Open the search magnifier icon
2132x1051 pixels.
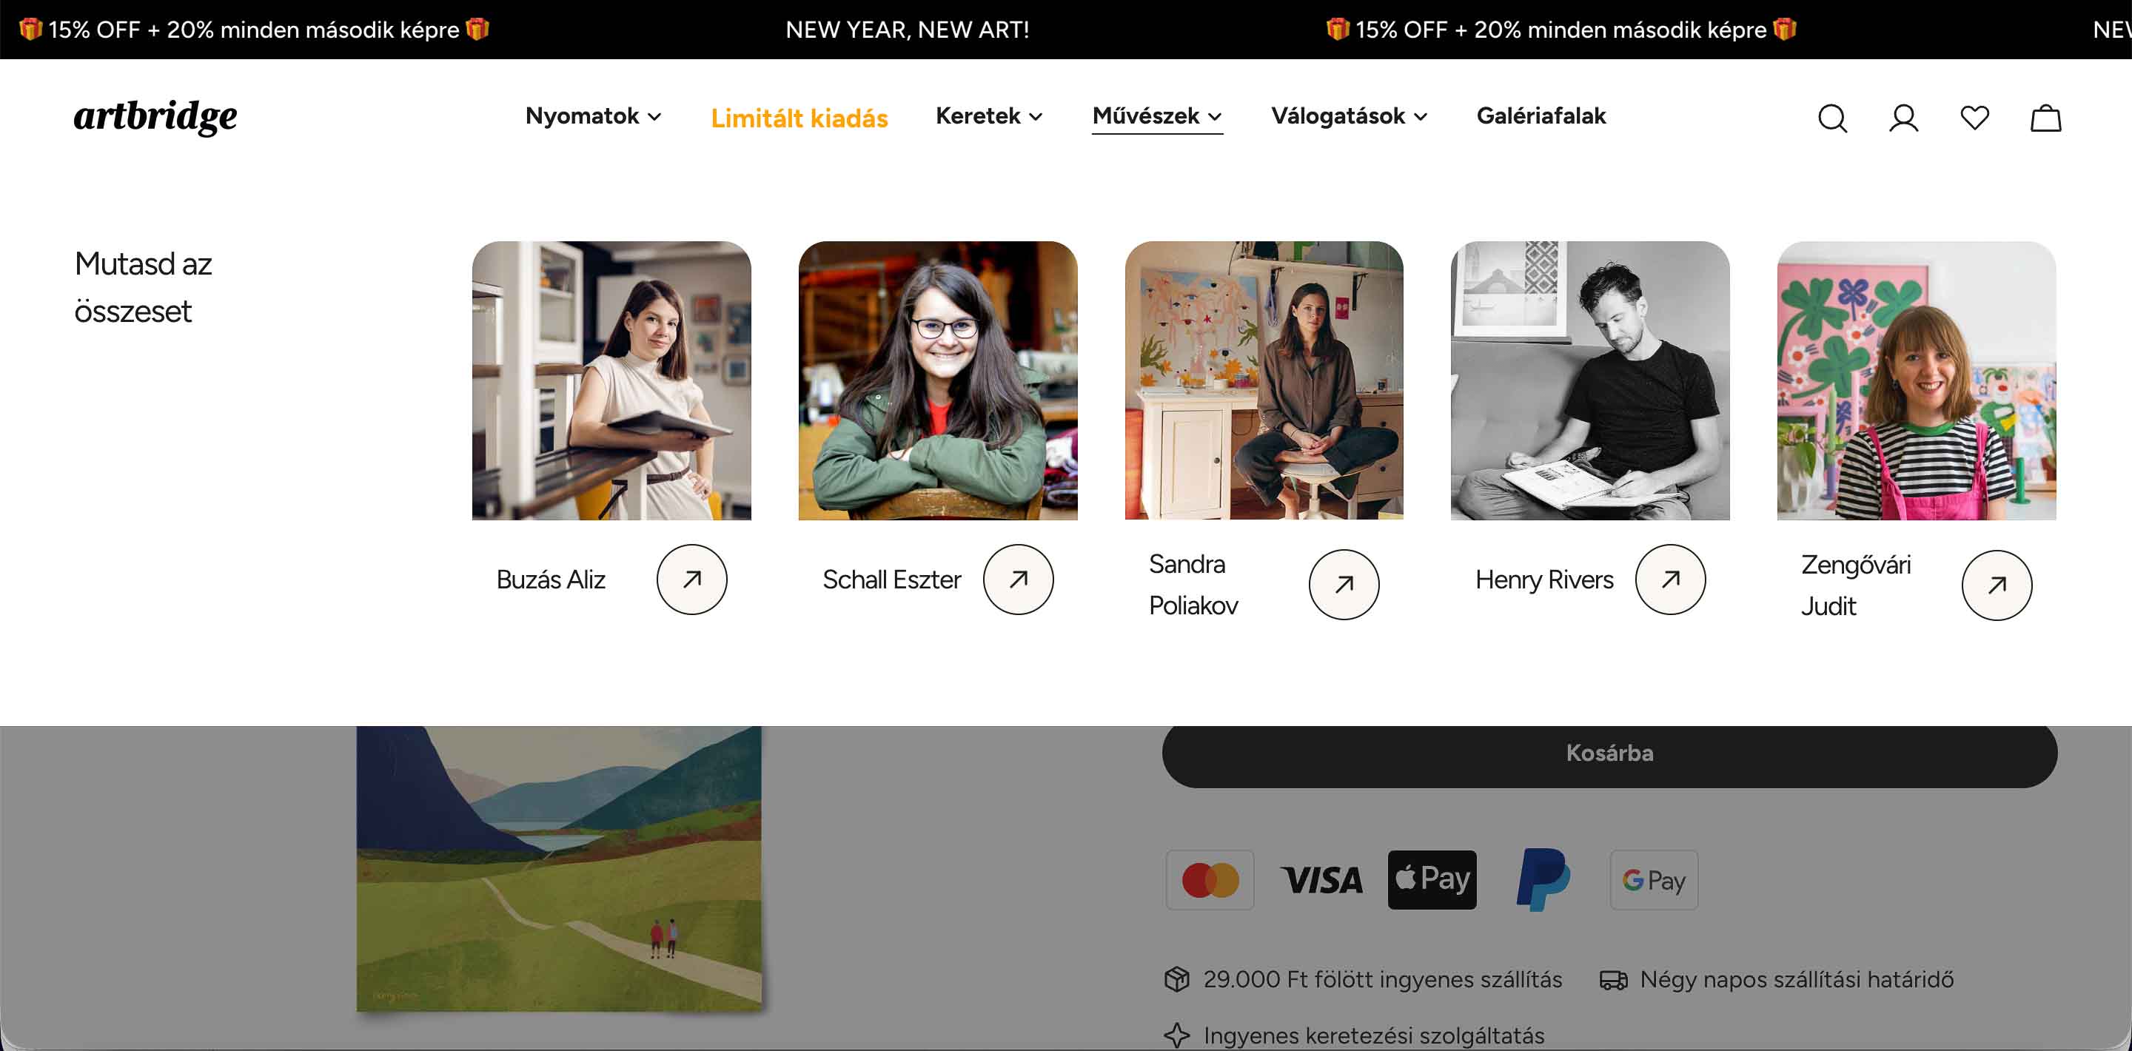1831,118
